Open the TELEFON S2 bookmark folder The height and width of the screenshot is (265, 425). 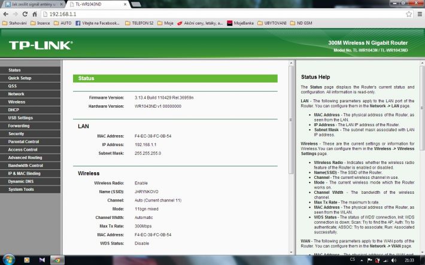point(139,23)
